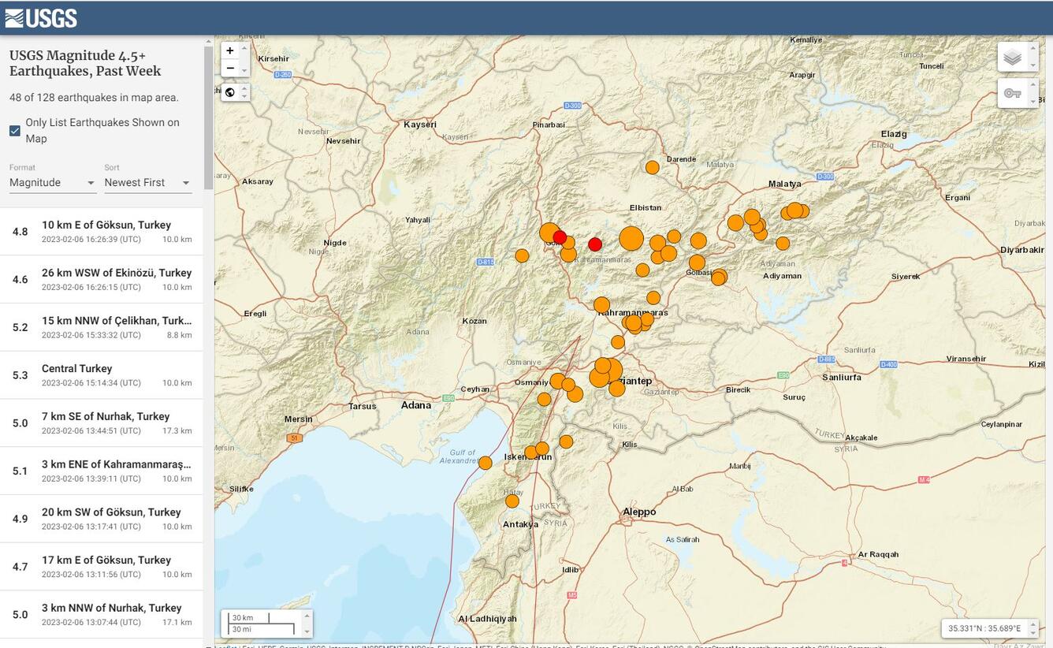
Task: Click the zoom in button on the map
Action: click(x=229, y=50)
